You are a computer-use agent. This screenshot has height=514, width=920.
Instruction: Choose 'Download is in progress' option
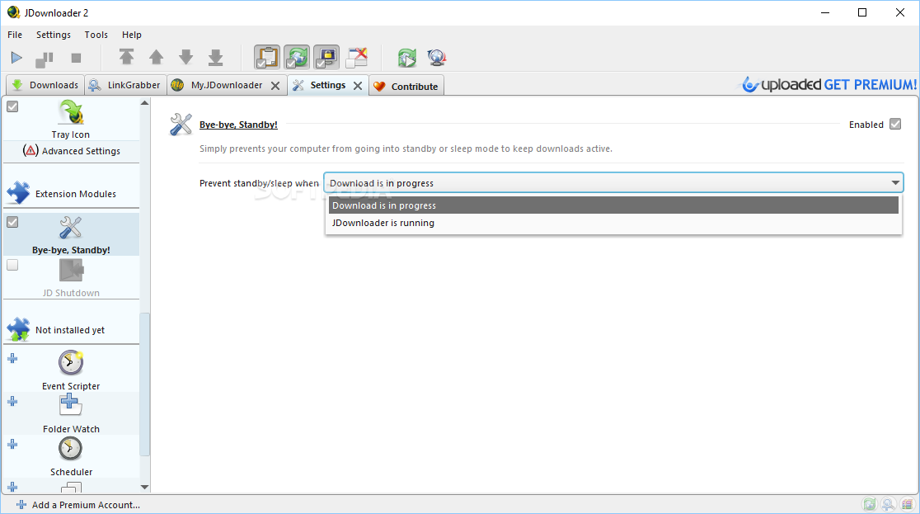click(613, 205)
